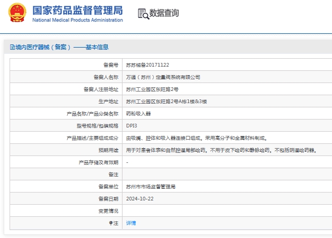Click National Medical Products Administration text
Image resolution: width=332 pixels, height=238 pixels.
(77, 20)
